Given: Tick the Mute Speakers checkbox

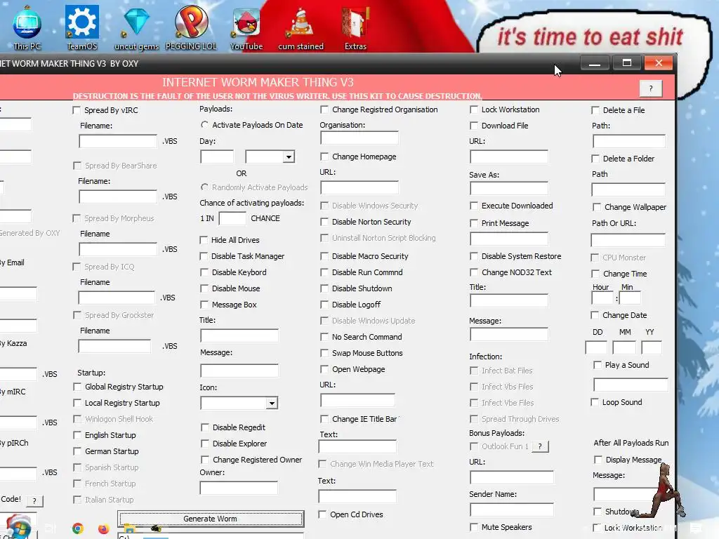Looking at the screenshot, I should pyautogui.click(x=474, y=527).
